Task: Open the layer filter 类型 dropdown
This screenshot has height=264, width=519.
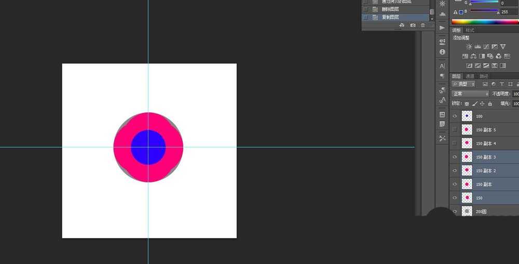Action: click(463, 84)
